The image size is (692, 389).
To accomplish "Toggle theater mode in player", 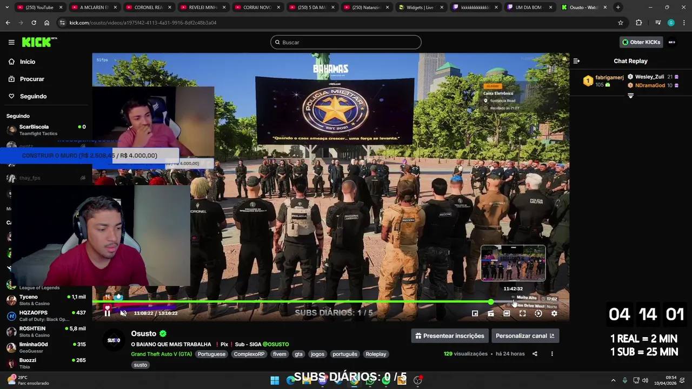I will (x=507, y=313).
